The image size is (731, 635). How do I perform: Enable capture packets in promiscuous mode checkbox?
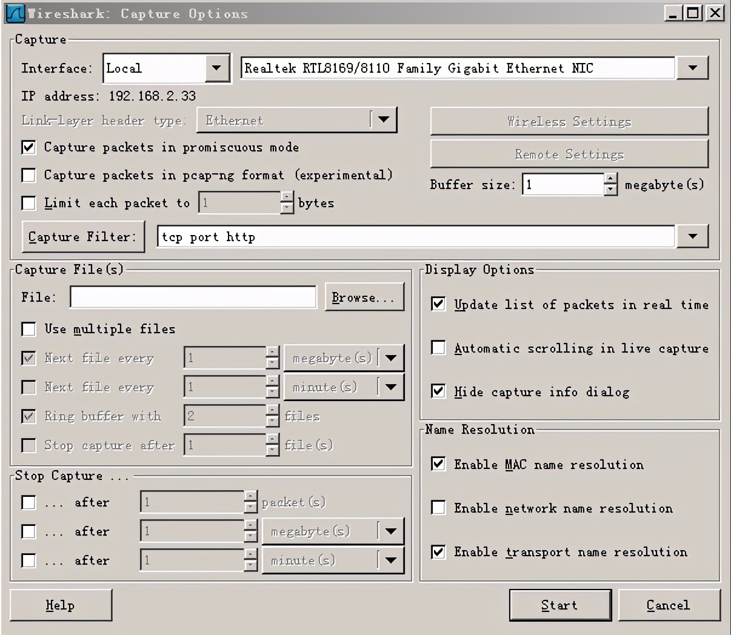click(28, 147)
